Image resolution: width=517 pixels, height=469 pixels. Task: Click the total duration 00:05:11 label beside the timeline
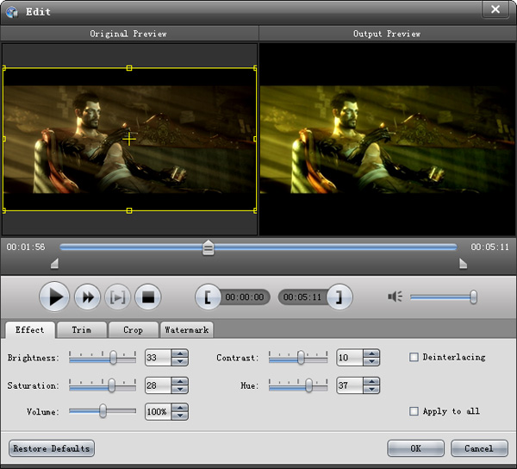[490, 247]
